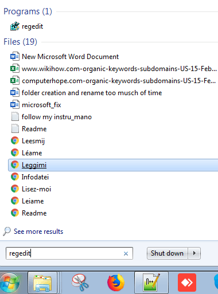Click Chrome icon beside Leesmij
Image resolution: width=218 pixels, height=294 pixels.
(15, 141)
